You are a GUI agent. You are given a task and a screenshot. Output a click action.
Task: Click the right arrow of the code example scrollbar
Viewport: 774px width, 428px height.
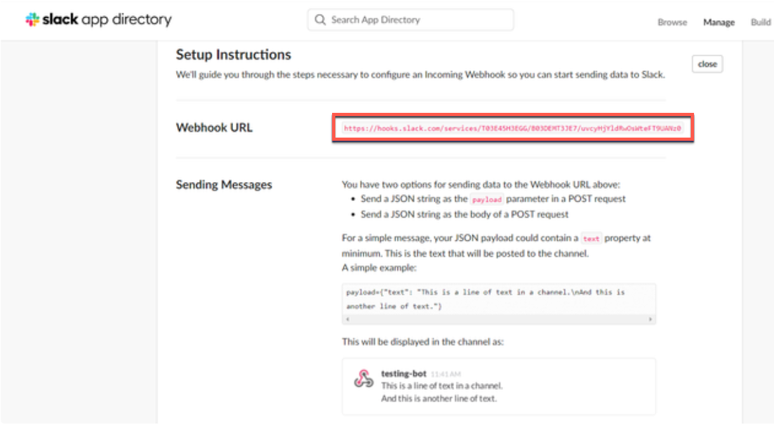tap(651, 319)
